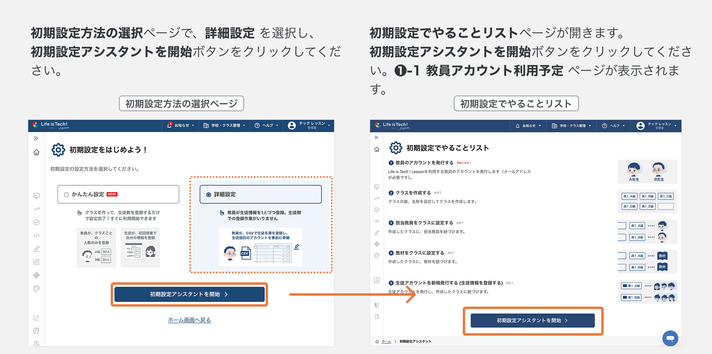The height and width of the screenshot is (354, 712).
Task: Click Python icon in 初期設定をはじめよう sidebar
Action: [36, 275]
